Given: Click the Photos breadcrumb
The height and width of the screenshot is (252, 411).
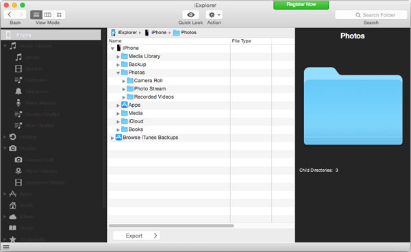Looking at the screenshot, I should coord(185,32).
